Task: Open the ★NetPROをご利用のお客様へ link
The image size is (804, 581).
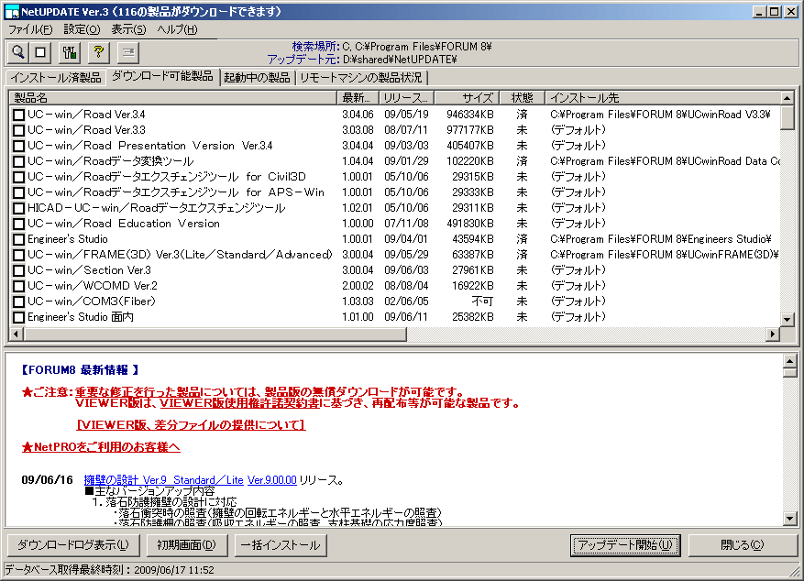Action: [101, 447]
